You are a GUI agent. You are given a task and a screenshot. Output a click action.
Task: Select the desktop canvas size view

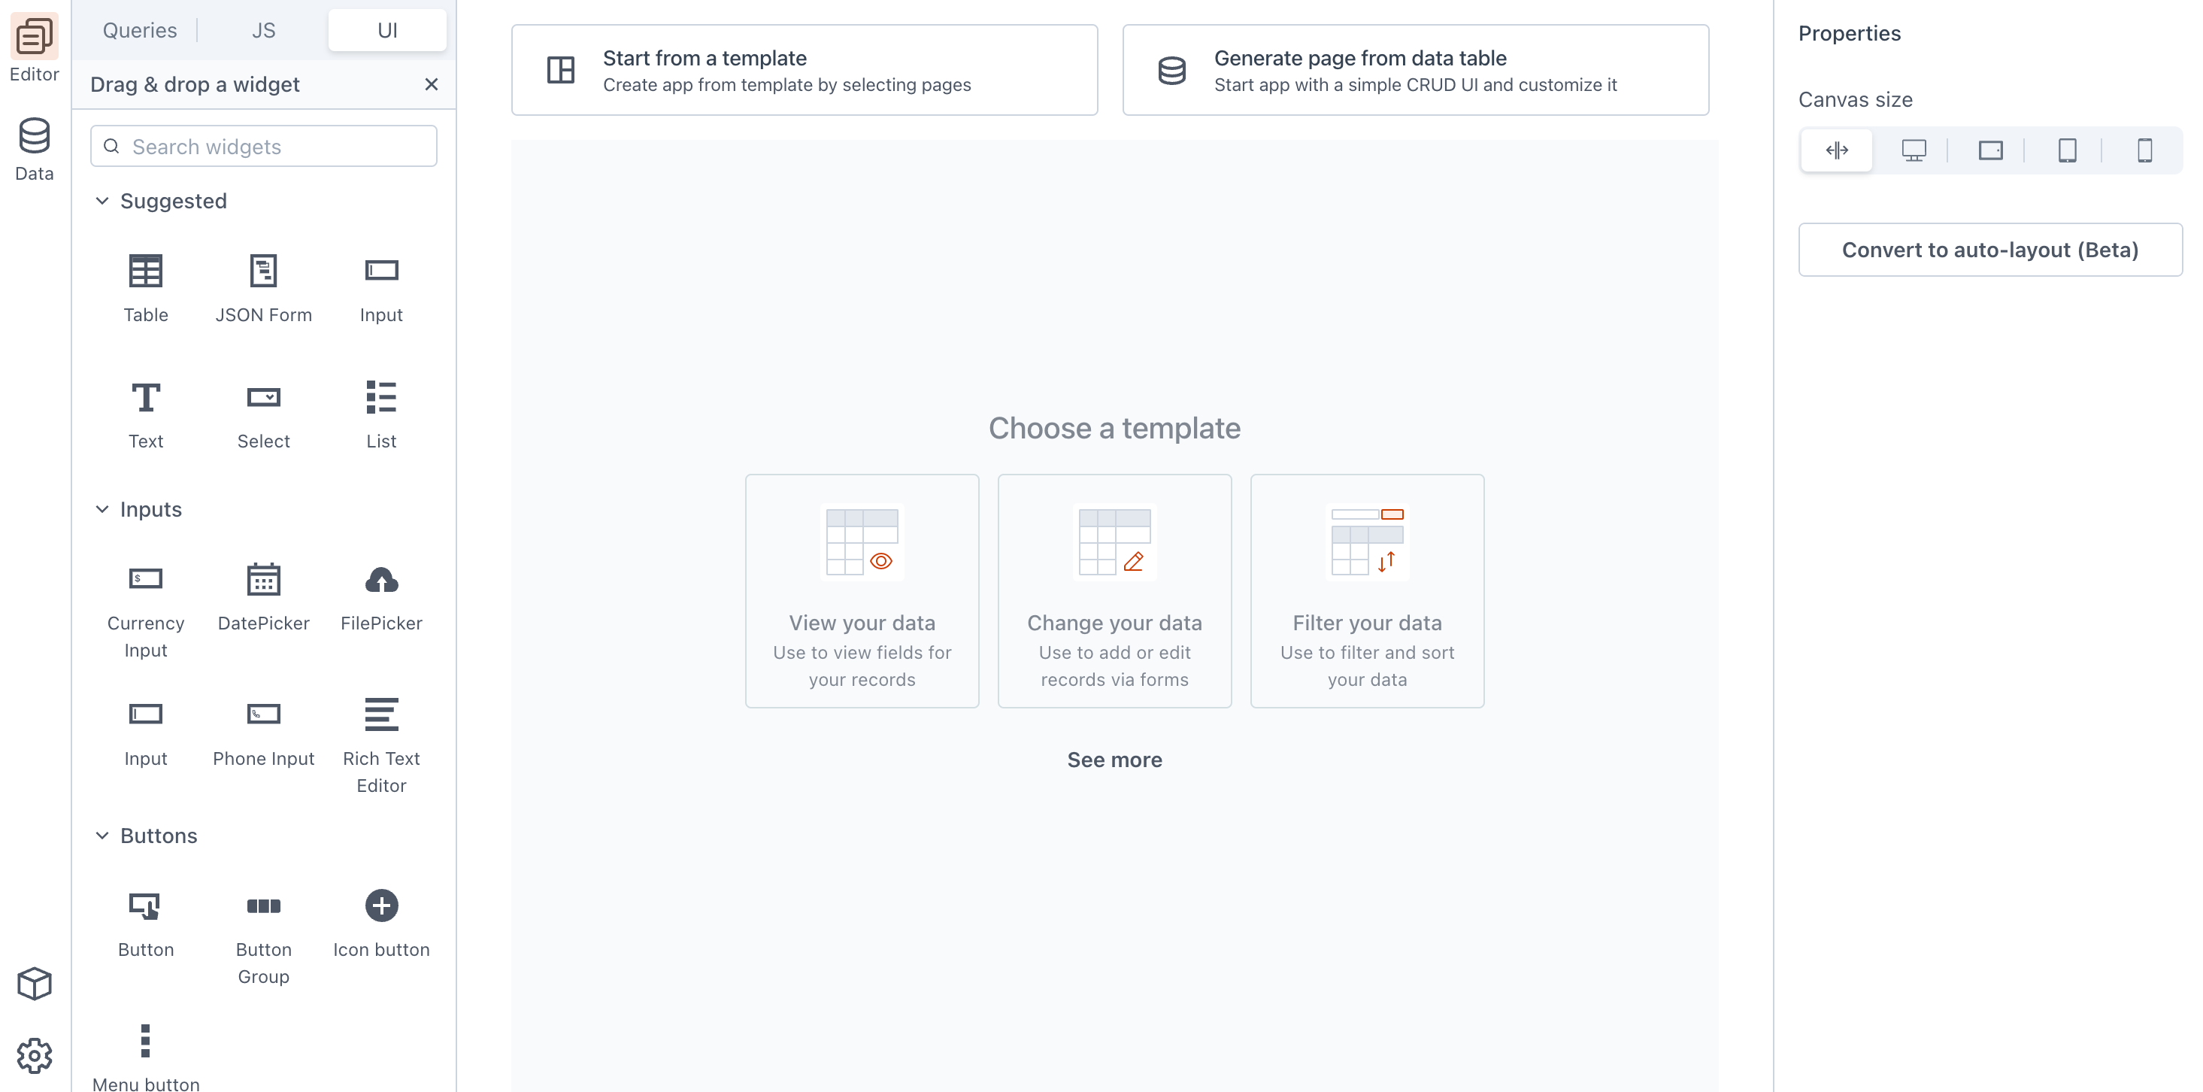tap(1912, 149)
